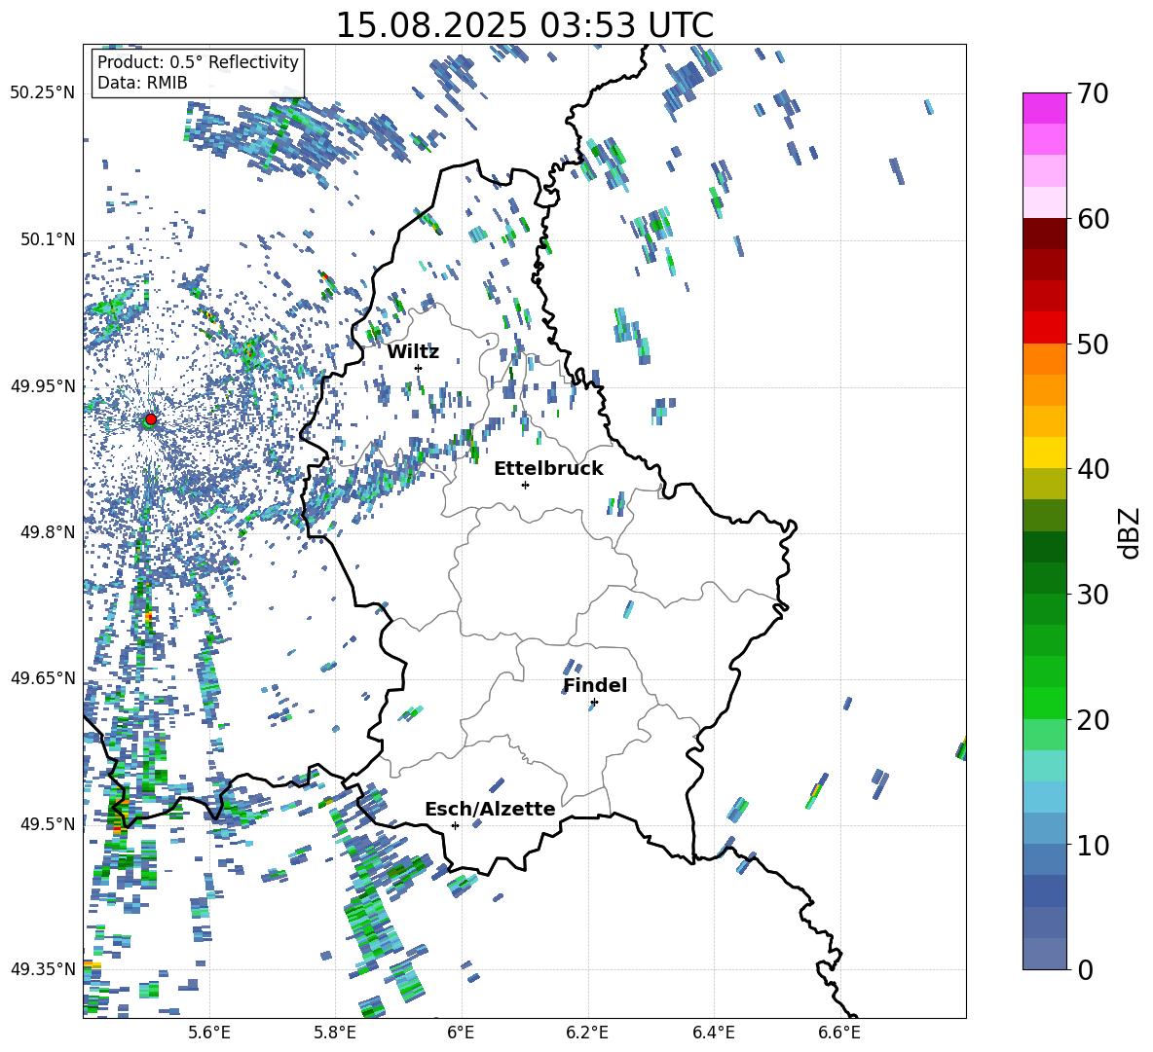Screen dimensions: 1153x1052
Task: Click the Findel station cross marker
Action: point(594,703)
